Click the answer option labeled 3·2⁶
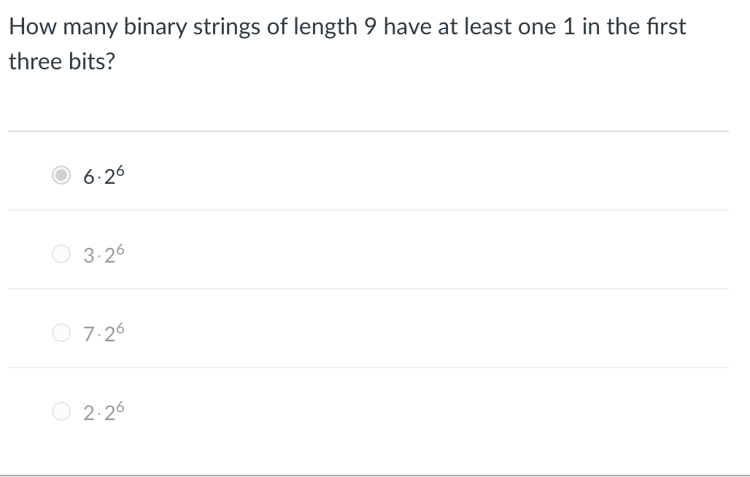This screenshot has width=750, height=477. tap(102, 255)
